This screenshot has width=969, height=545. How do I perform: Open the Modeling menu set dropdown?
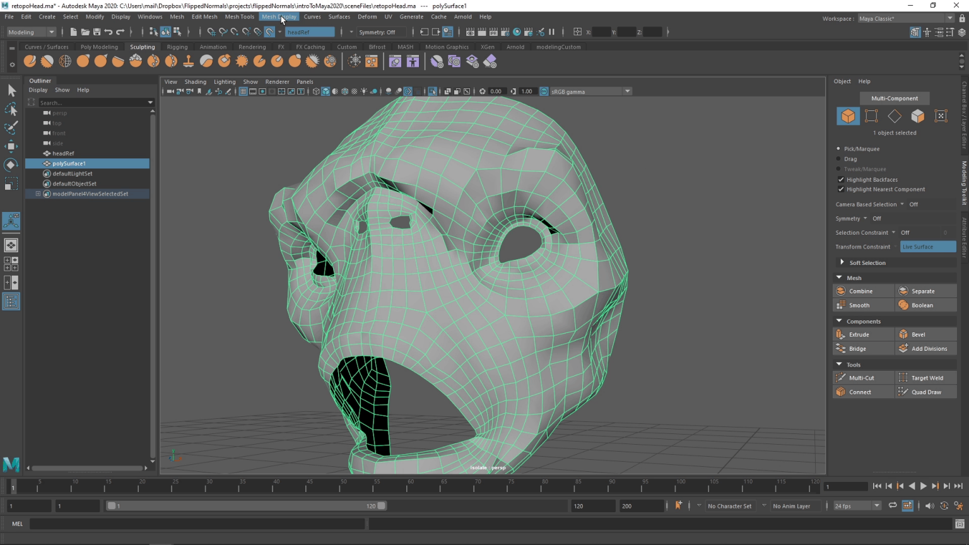[x=30, y=32]
